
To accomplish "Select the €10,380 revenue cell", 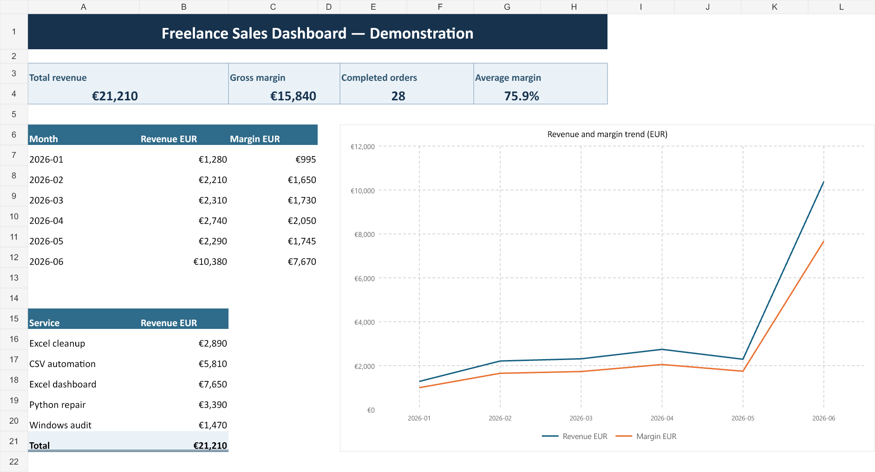I will tap(184, 257).
